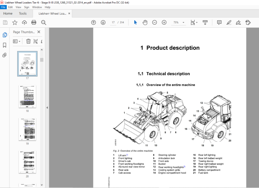Click the 'Cab access' legend entry
Viewport: 259px width, 188px height.
(x=125, y=173)
